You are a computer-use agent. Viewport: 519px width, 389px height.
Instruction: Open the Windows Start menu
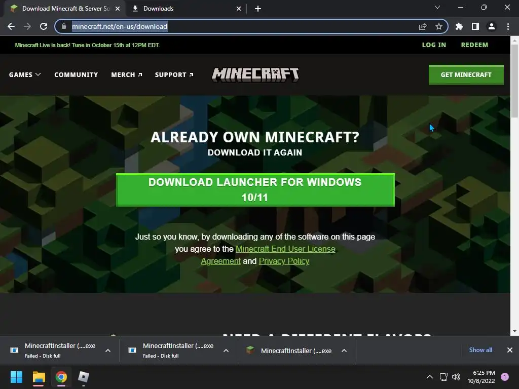tap(17, 377)
